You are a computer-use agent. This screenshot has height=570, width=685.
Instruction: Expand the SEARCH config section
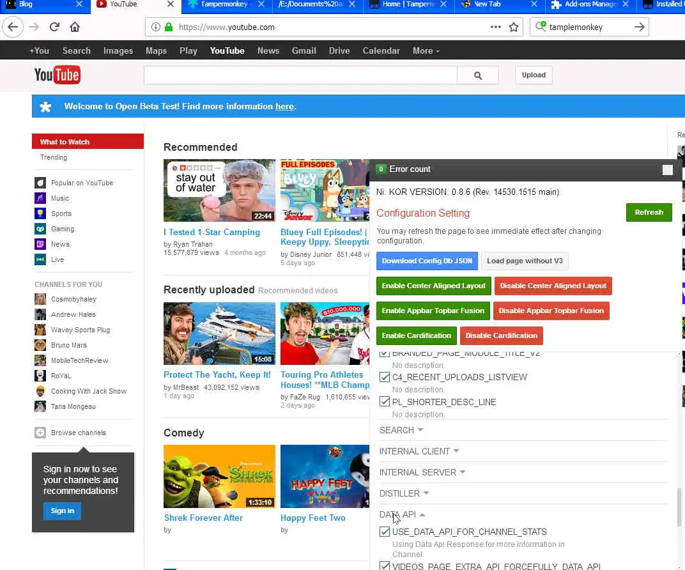point(401,430)
